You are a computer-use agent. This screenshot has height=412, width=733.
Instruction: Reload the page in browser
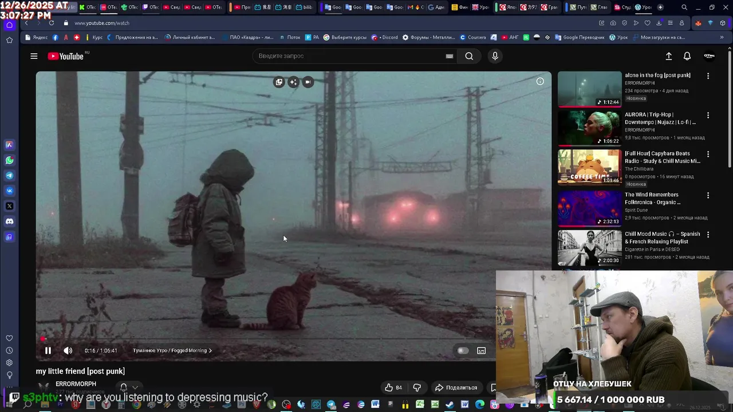click(52, 23)
